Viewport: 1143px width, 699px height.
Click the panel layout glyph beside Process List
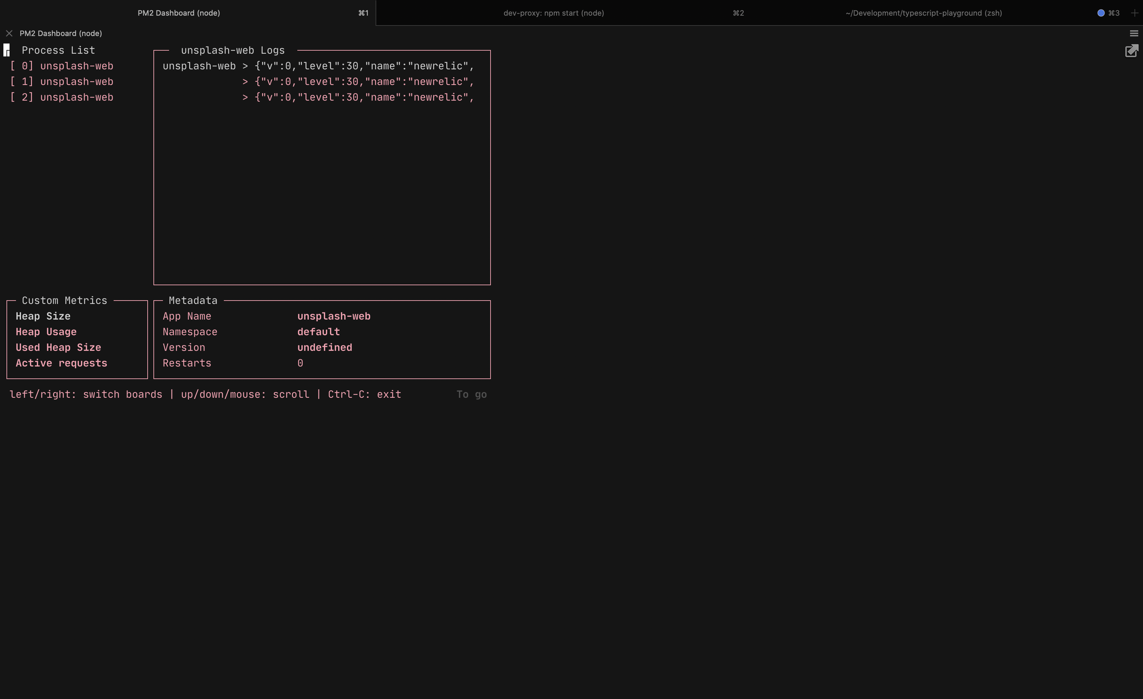(7, 50)
